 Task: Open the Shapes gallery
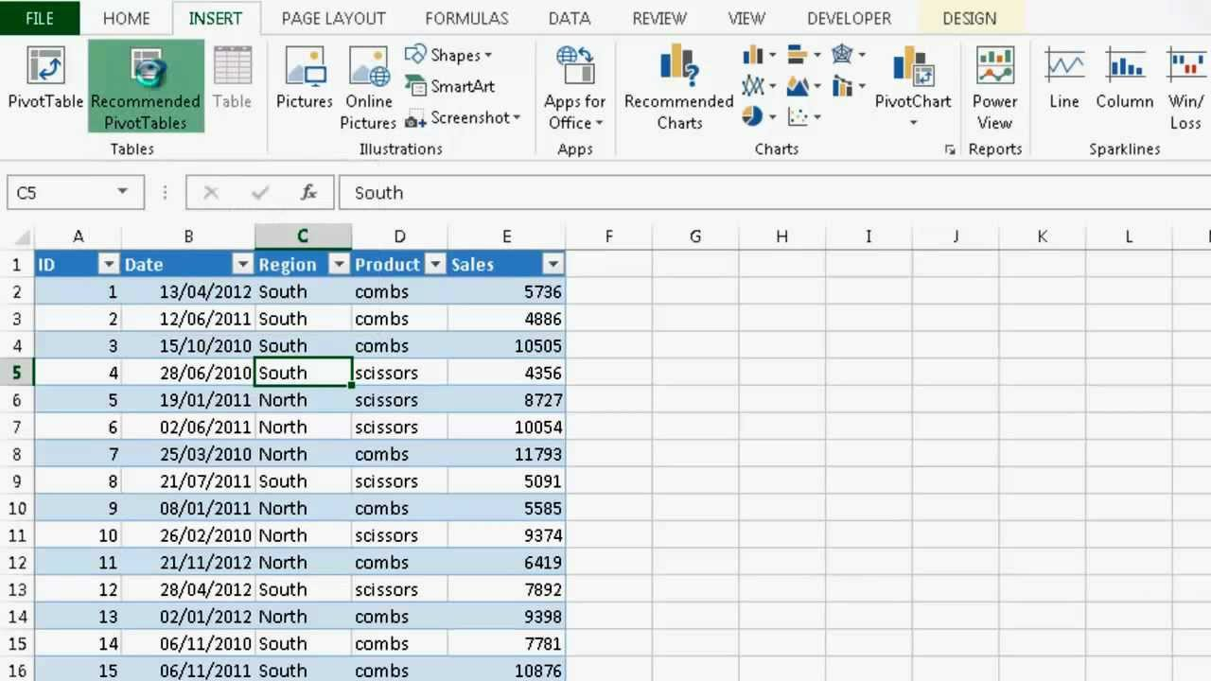click(x=448, y=55)
